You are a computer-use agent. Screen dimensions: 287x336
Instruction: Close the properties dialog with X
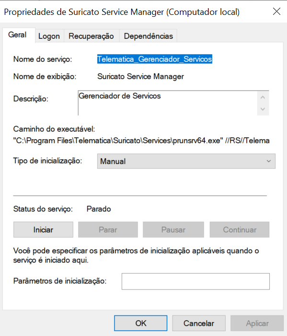[276, 12]
